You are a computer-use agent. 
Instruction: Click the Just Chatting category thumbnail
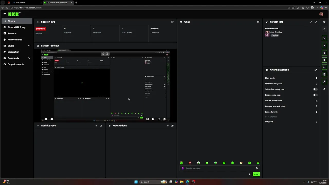pyautogui.click(x=267, y=34)
